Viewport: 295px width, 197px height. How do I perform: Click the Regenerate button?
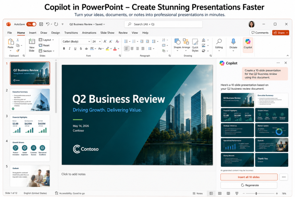point(249,185)
